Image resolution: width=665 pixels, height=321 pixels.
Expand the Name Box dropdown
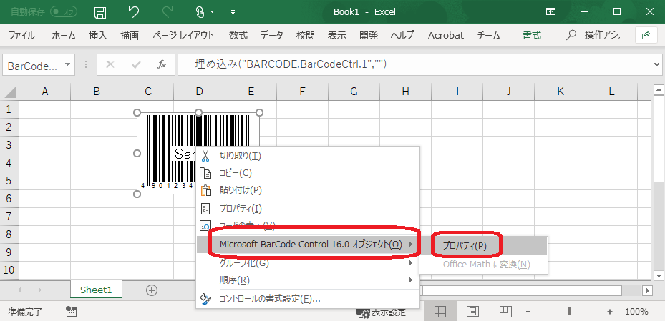(x=67, y=65)
